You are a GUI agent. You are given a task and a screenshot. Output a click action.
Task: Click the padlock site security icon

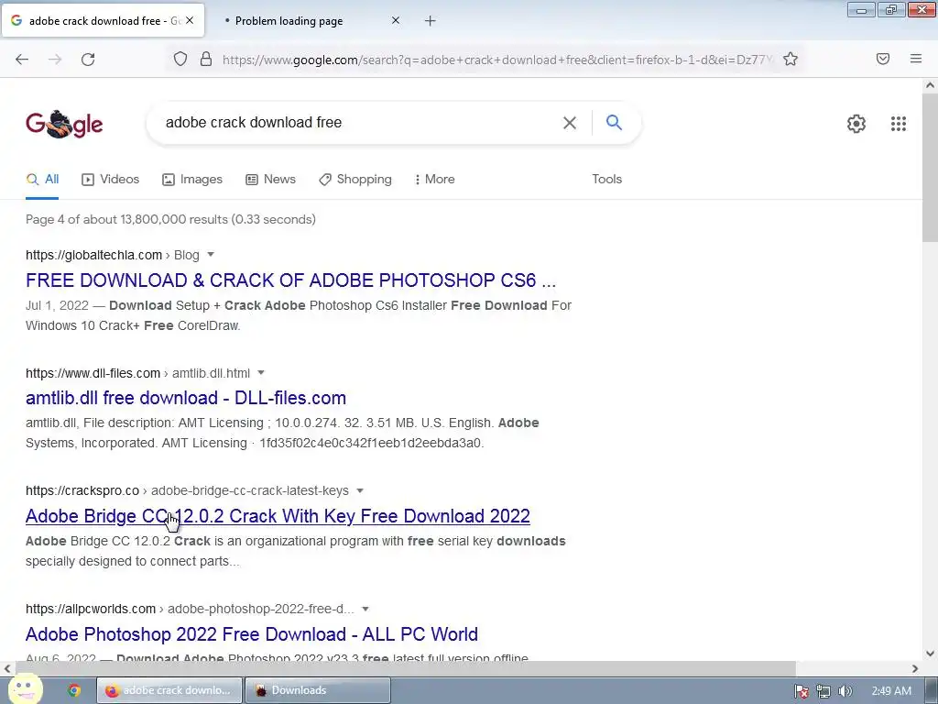click(x=206, y=59)
